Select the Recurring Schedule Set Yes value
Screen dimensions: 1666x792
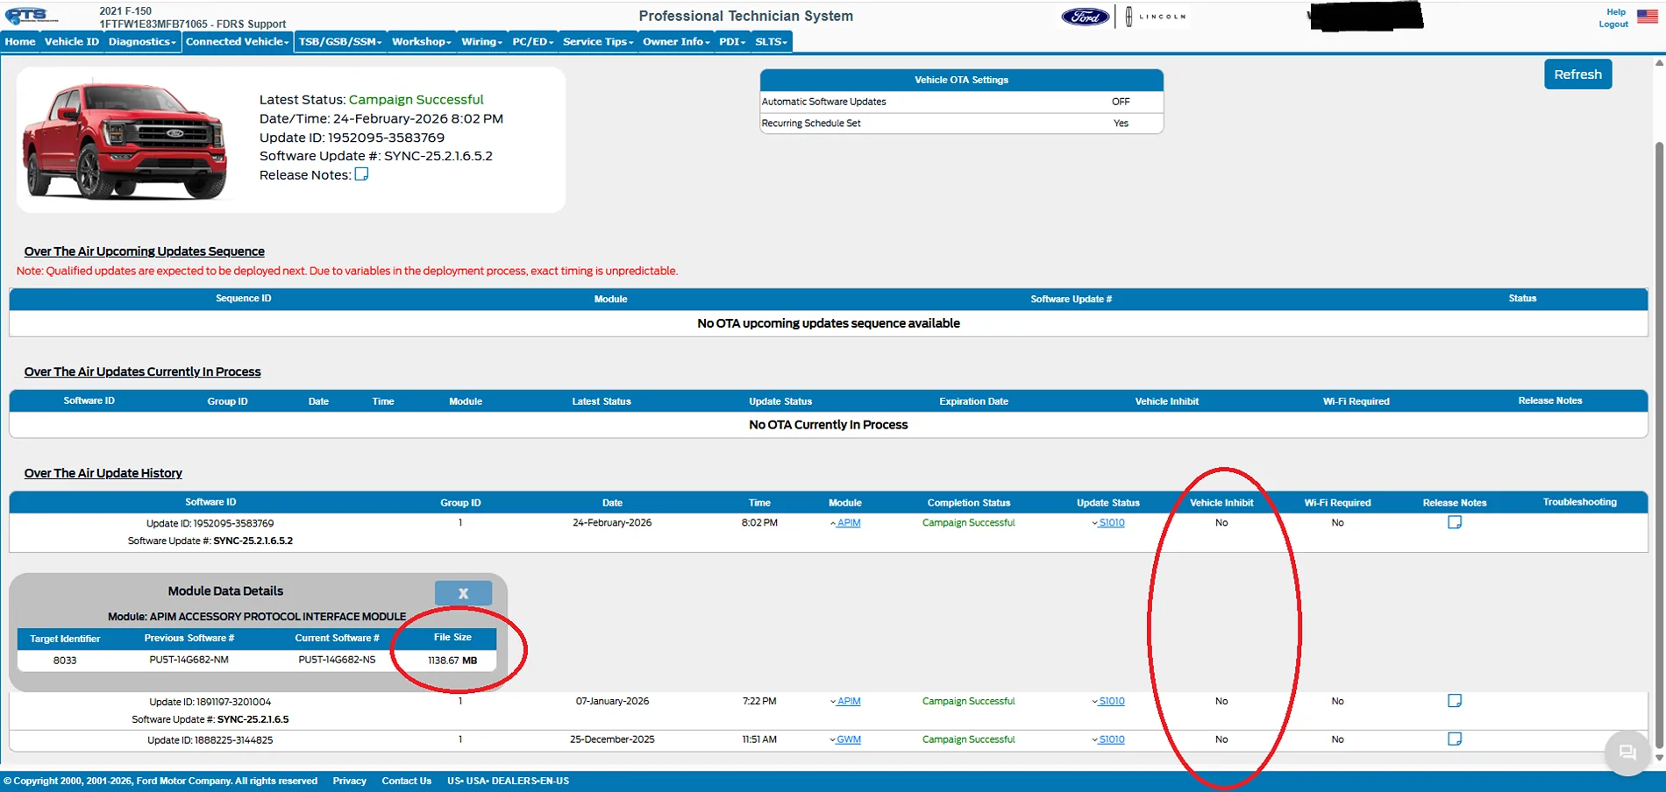click(x=1121, y=124)
